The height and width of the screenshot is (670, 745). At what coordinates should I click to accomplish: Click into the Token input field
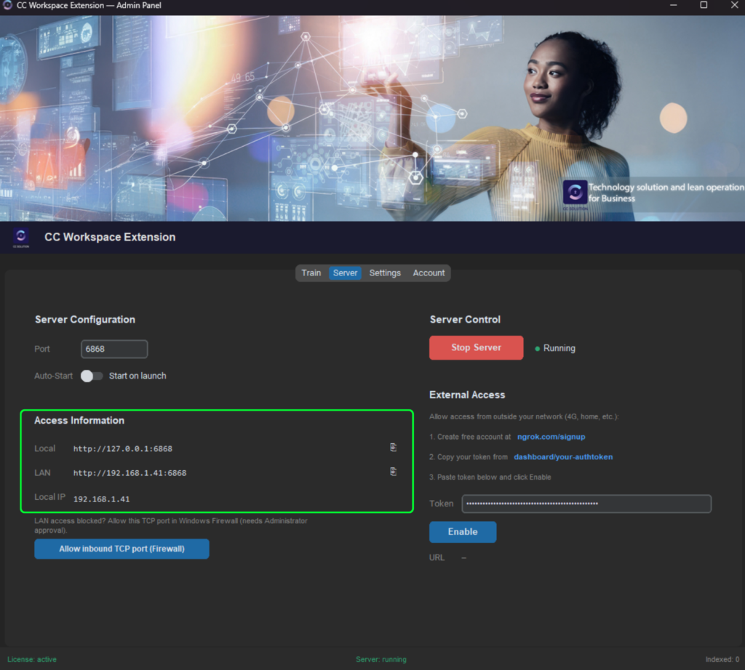pos(586,504)
